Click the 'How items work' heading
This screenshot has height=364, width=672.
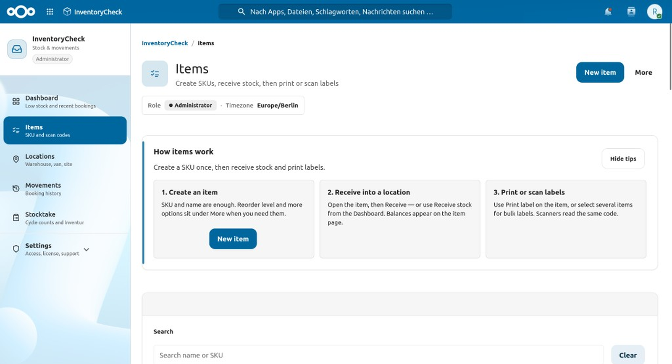pyautogui.click(x=184, y=152)
